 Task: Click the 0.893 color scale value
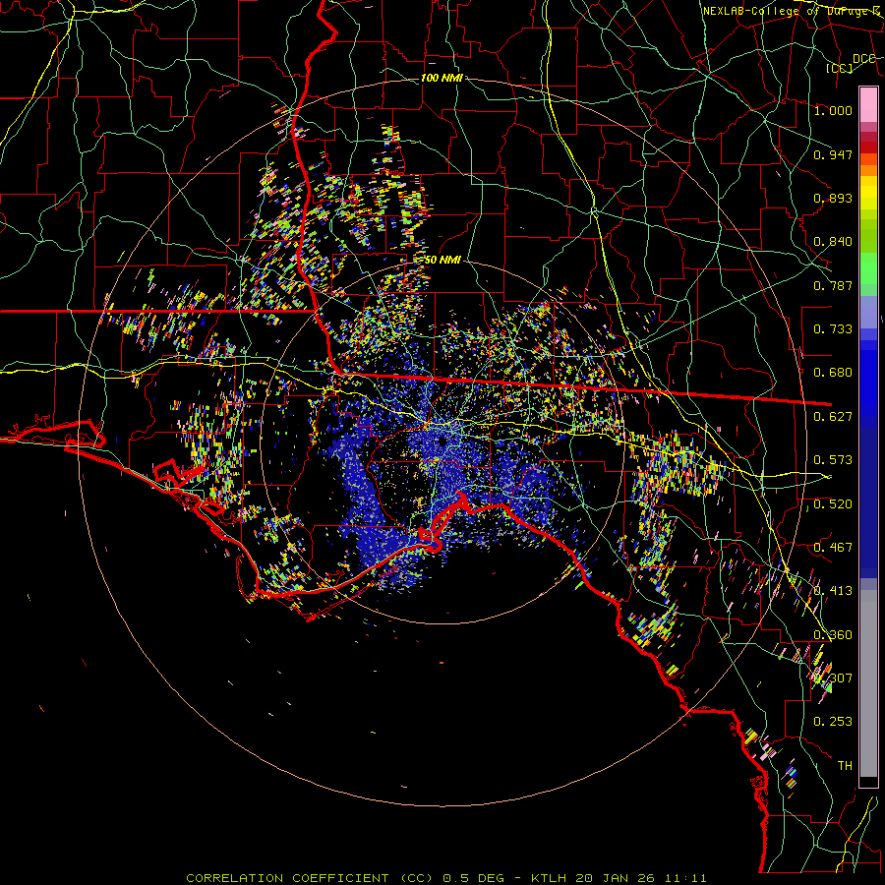833,198
